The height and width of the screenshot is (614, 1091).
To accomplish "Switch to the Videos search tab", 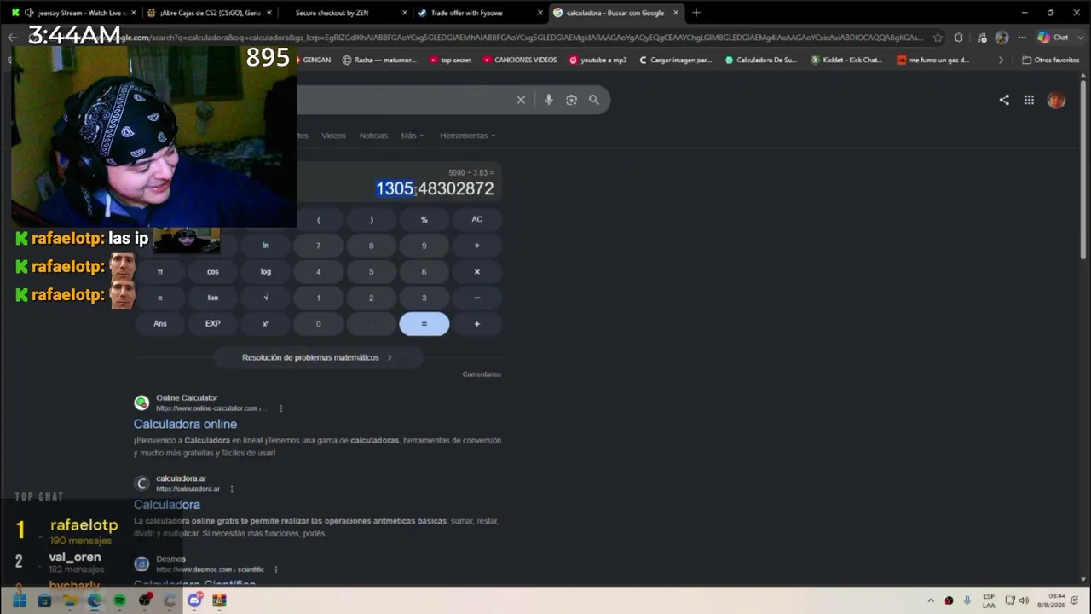I will (x=333, y=136).
